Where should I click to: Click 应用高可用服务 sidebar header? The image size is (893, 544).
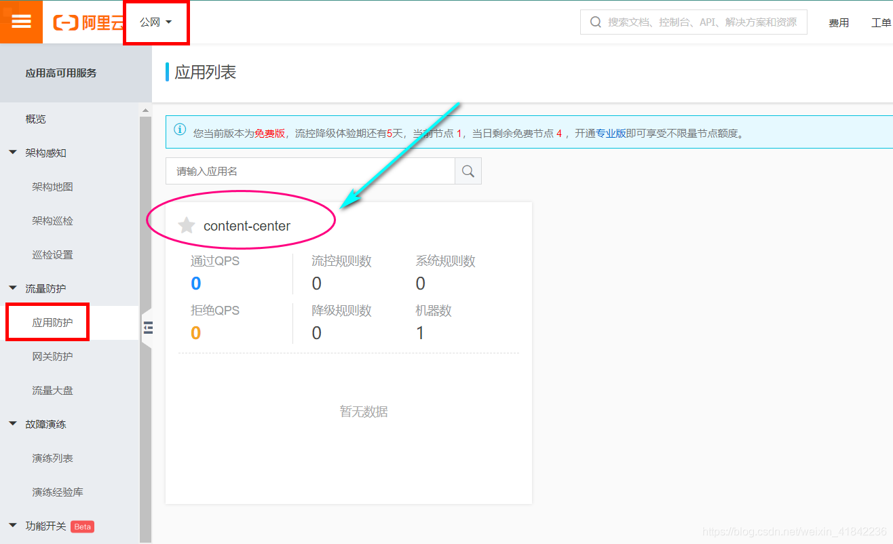[x=61, y=73]
